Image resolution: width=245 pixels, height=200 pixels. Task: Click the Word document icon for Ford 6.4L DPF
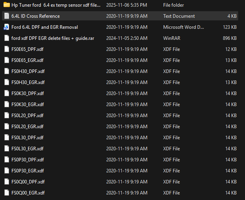point(6,27)
